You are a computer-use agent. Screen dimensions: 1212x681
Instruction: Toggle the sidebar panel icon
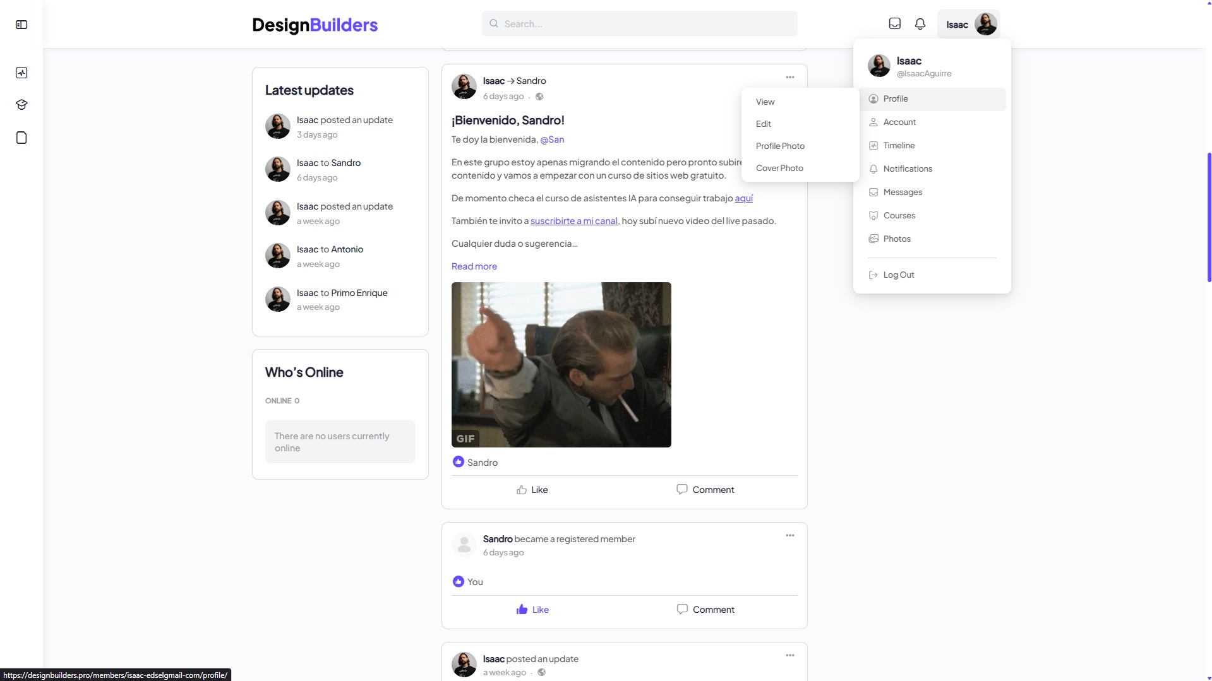point(21,25)
